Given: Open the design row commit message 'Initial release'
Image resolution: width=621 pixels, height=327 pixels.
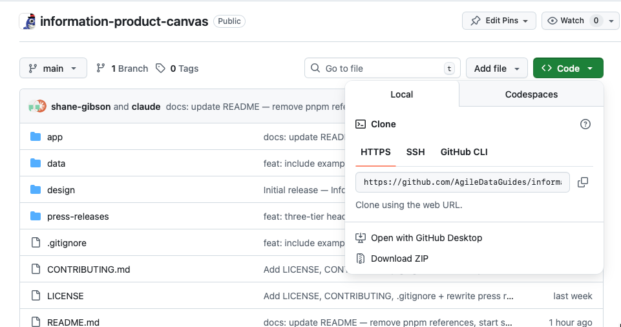Looking at the screenshot, I should 304,190.
